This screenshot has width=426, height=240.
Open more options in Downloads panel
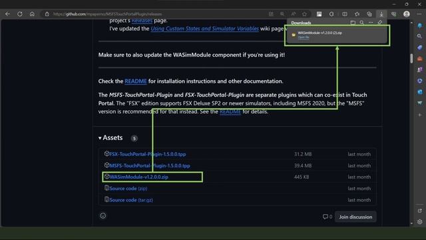[371, 23]
